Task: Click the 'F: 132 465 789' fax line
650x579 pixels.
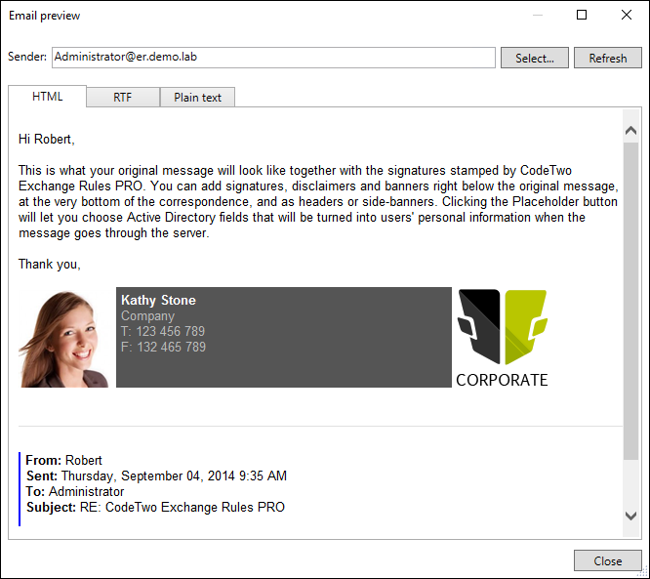Action: coord(163,347)
